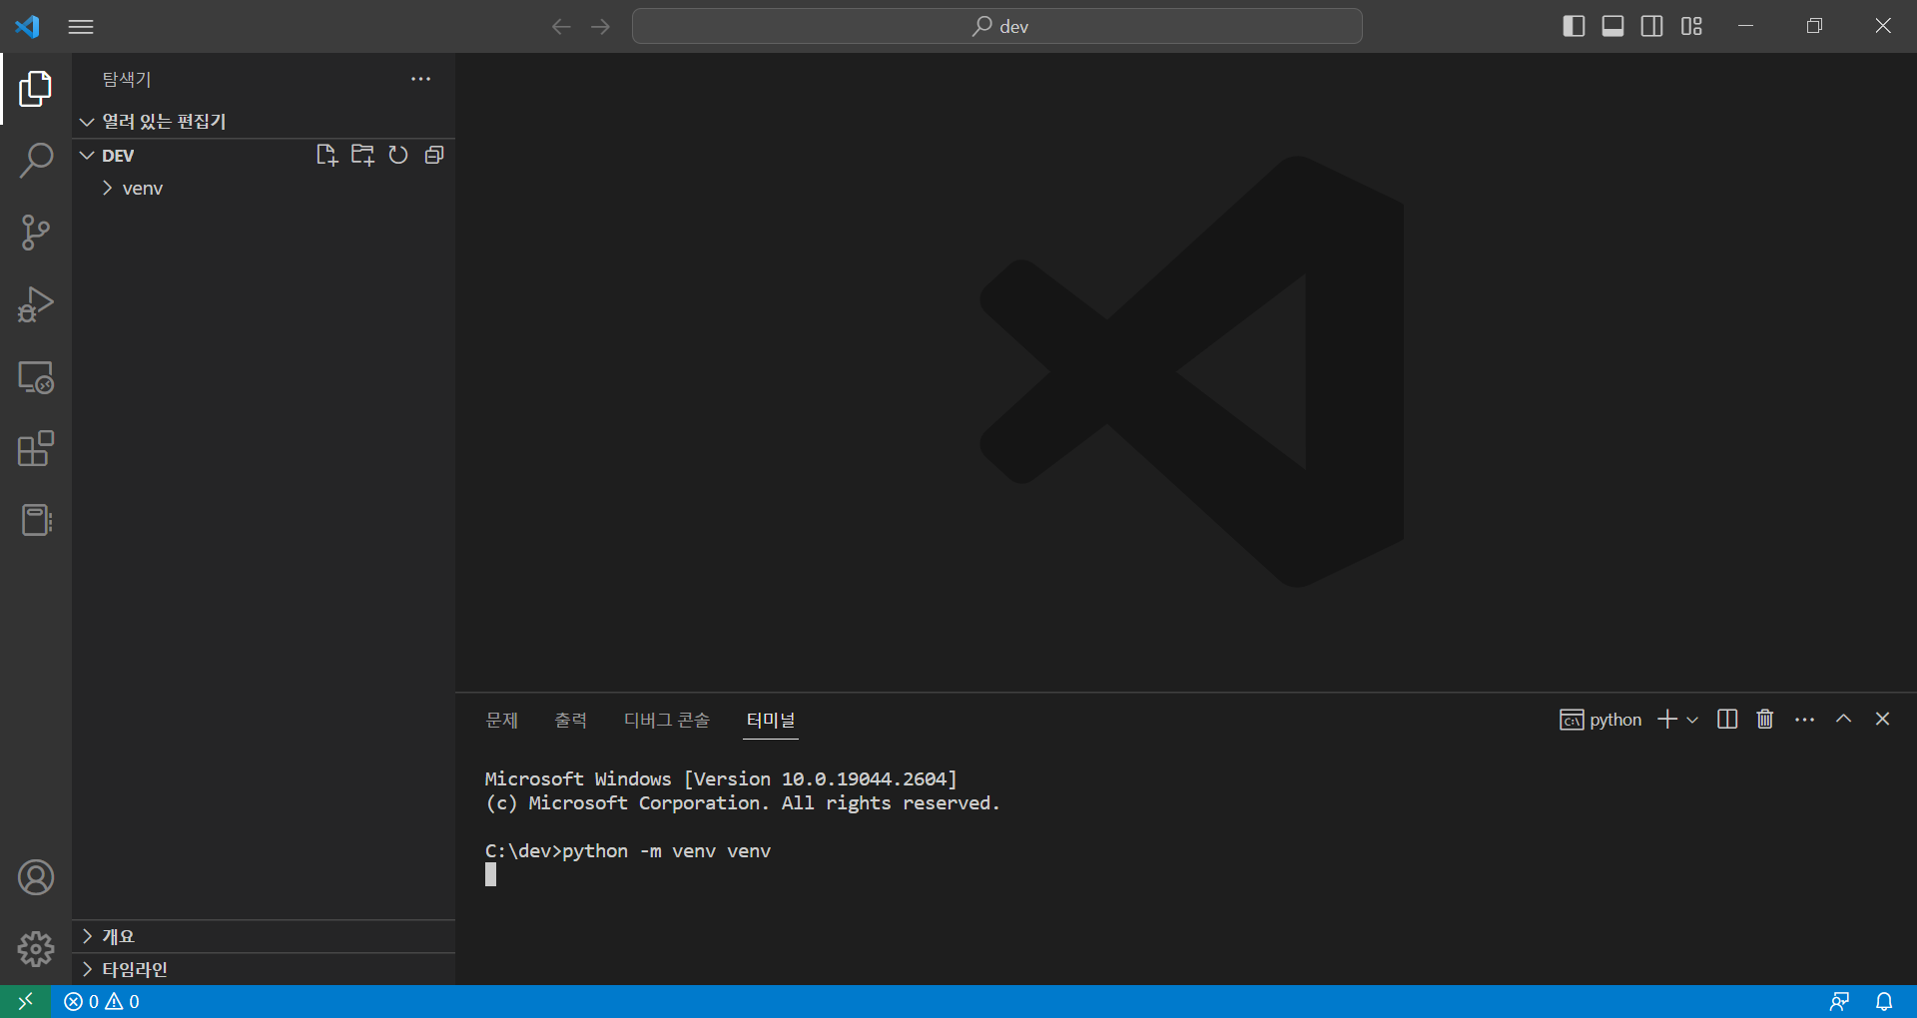
Task: Open the Explorer view in activity bar
Action: (36, 89)
